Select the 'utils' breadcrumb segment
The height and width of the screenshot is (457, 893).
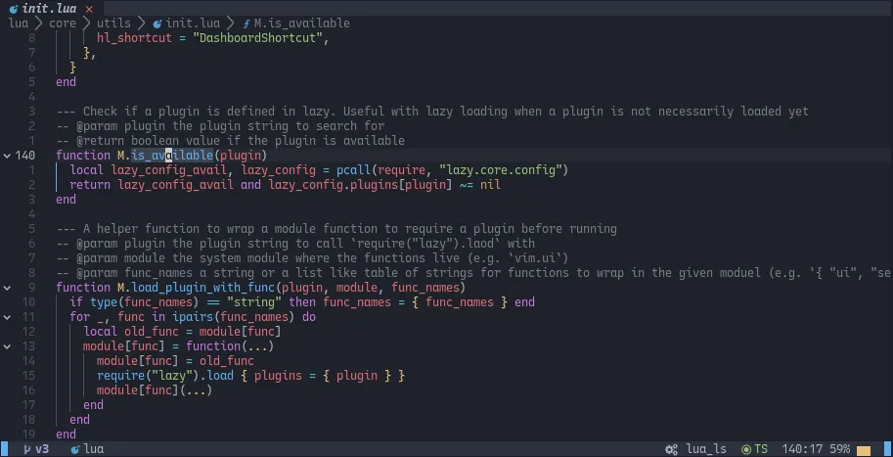(113, 23)
